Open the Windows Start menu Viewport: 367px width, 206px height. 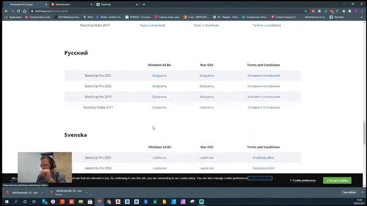6,201
